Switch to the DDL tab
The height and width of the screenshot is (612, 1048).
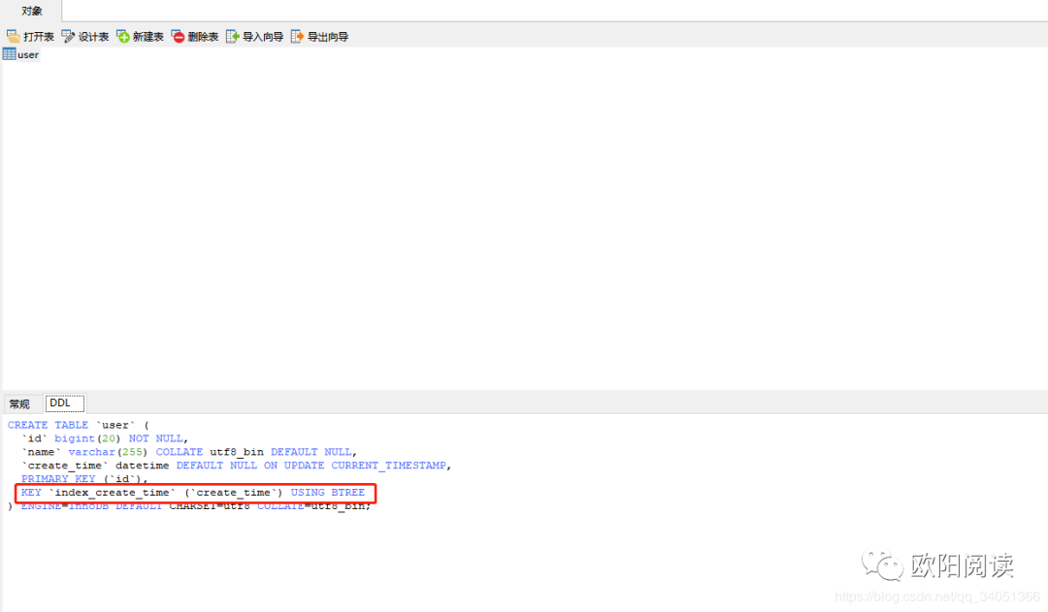[64, 403]
